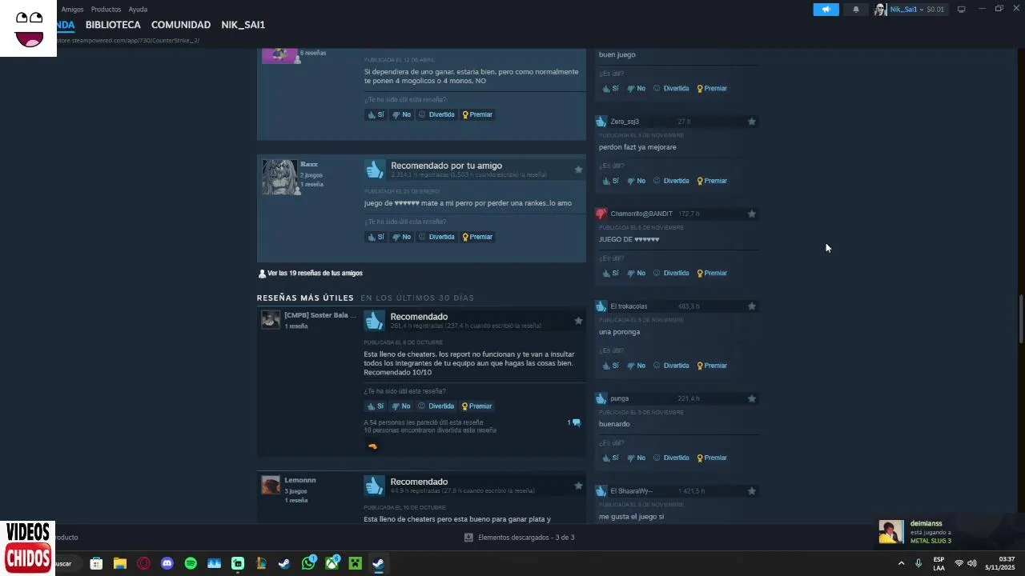Mark El trokacolas' review as Divertida
Image resolution: width=1025 pixels, height=576 pixels.
tap(671, 366)
